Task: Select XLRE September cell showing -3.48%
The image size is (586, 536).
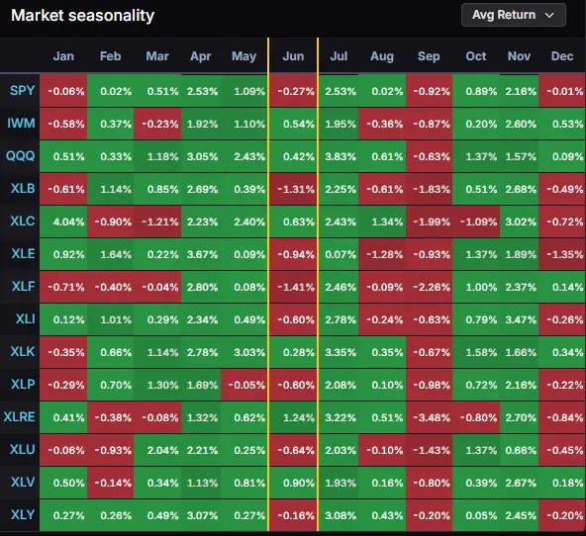Action: pyautogui.click(x=429, y=417)
